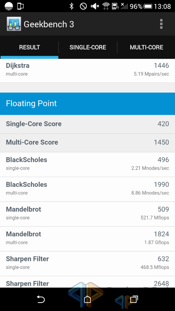Tap the Geekbench 3 app logo icon
Viewport: 175px width, 311px height.
[14, 24]
